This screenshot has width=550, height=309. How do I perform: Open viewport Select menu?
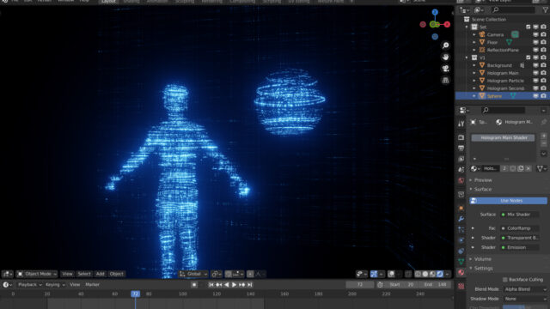[x=84, y=274]
